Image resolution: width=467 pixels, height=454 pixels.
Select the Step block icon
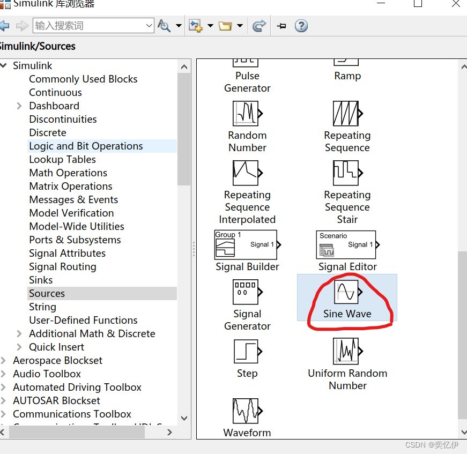point(248,351)
